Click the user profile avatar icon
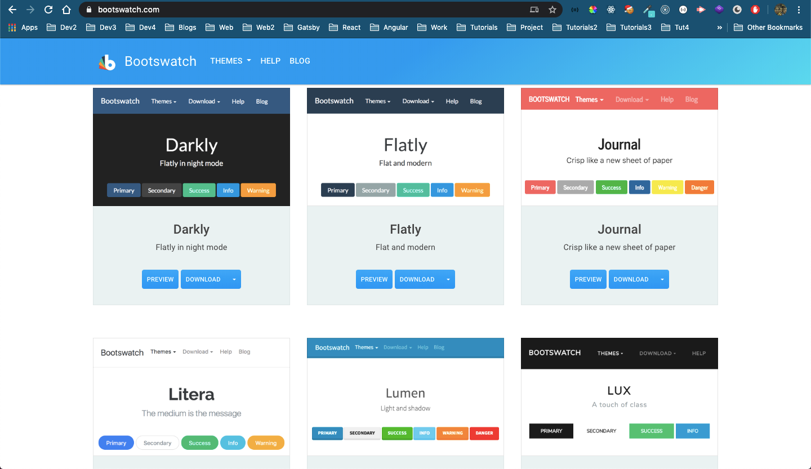The width and height of the screenshot is (811, 469). point(781,10)
